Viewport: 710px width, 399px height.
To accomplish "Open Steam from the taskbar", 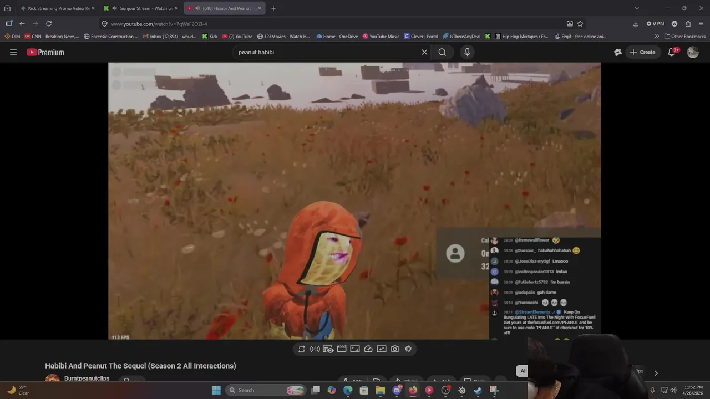I will coord(478,390).
